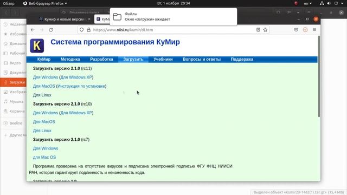347x195 pixels.
Task: Open КуМир navigation menu item
Action: [44, 59]
